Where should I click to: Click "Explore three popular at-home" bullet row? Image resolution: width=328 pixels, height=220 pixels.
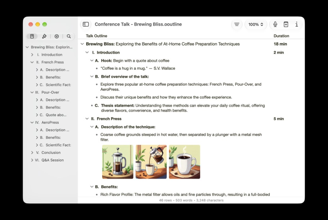181,87
